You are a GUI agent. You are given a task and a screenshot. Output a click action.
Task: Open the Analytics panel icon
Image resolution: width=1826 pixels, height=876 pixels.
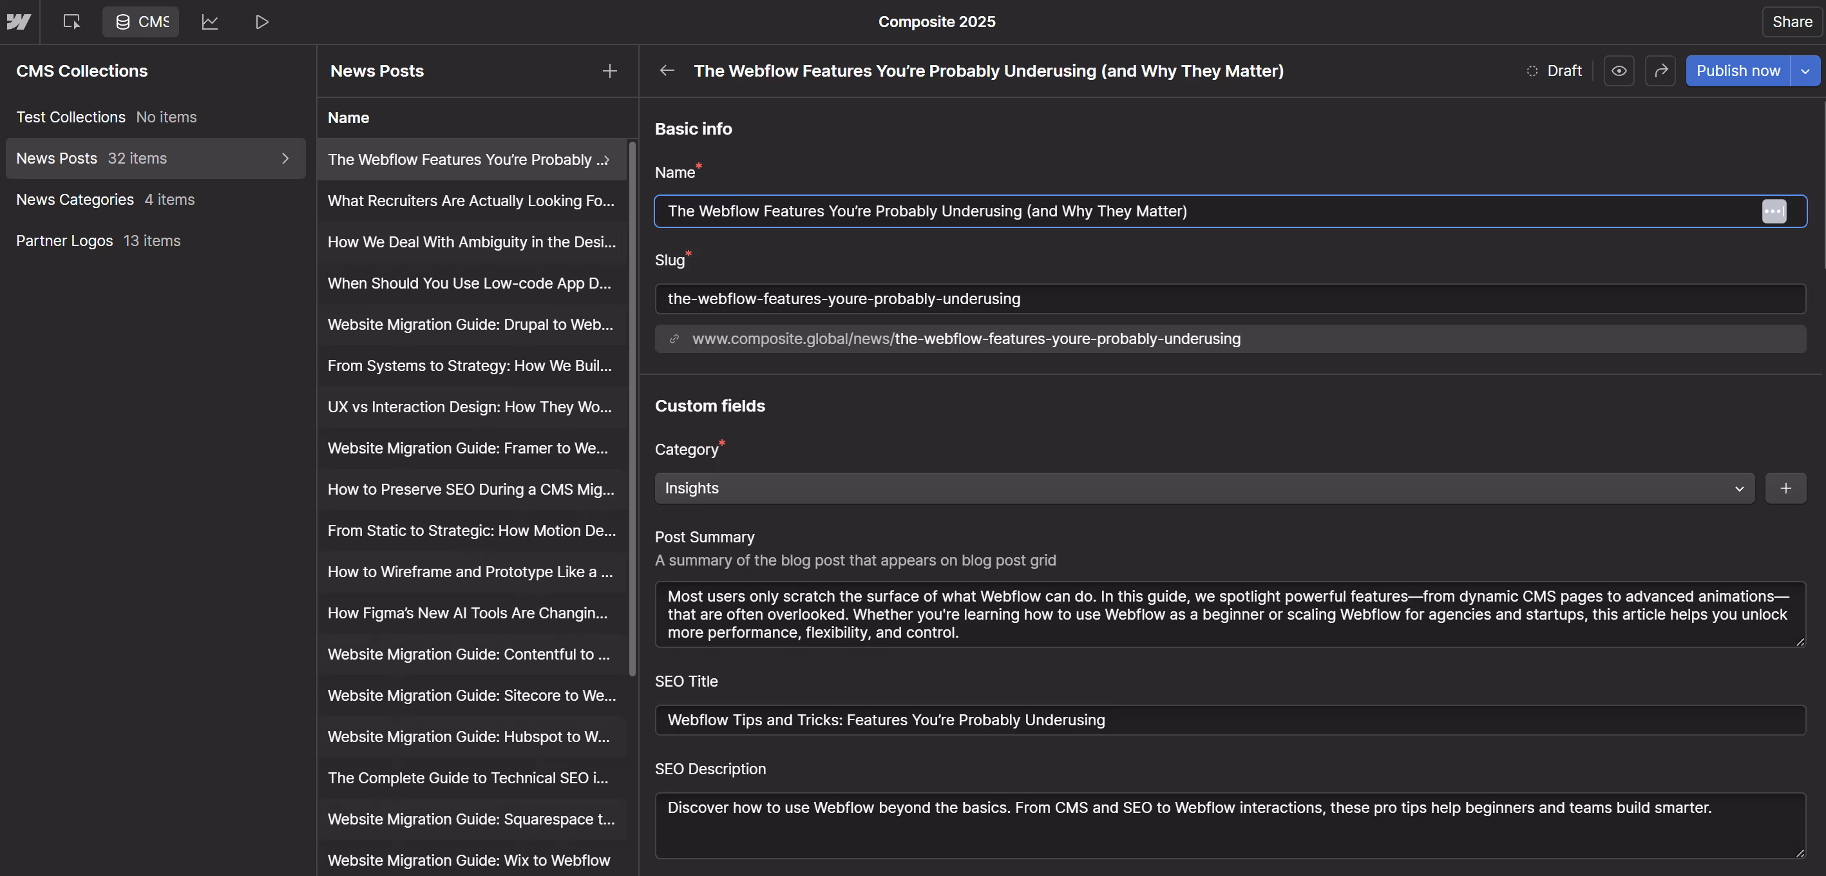pyautogui.click(x=210, y=21)
